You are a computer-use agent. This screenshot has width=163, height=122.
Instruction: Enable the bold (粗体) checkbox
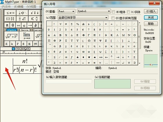pyautogui.click(x=113, y=12)
